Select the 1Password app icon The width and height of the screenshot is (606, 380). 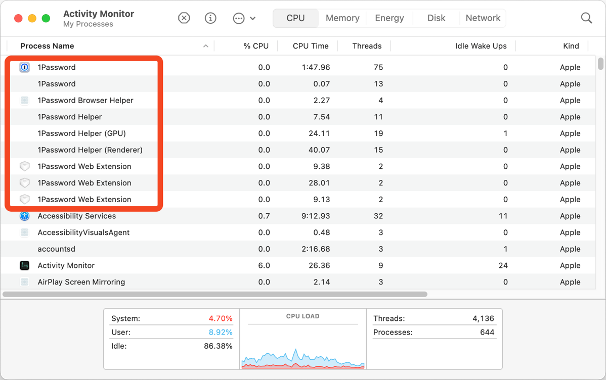point(24,67)
